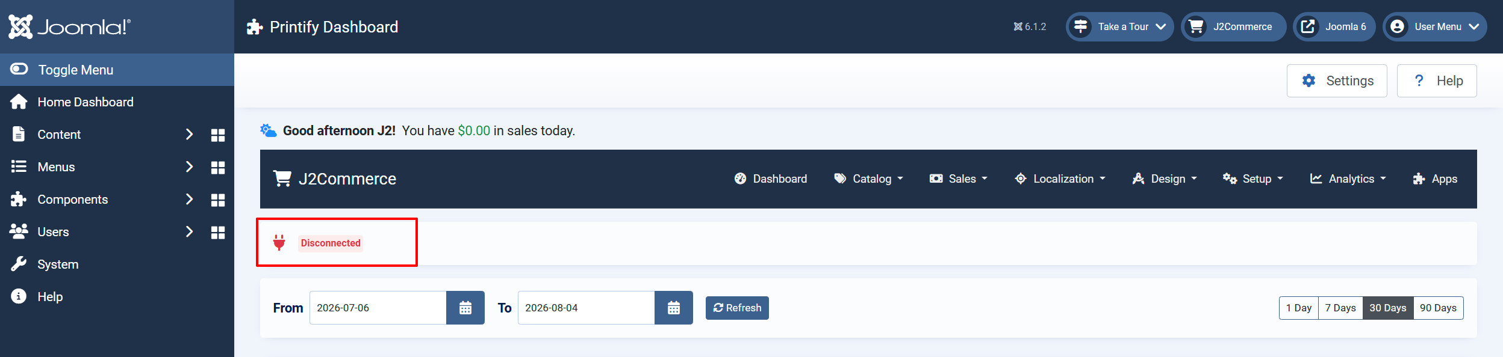This screenshot has height=357, width=1503.
Task: Open Content dashboard grid icon
Action: tap(218, 135)
